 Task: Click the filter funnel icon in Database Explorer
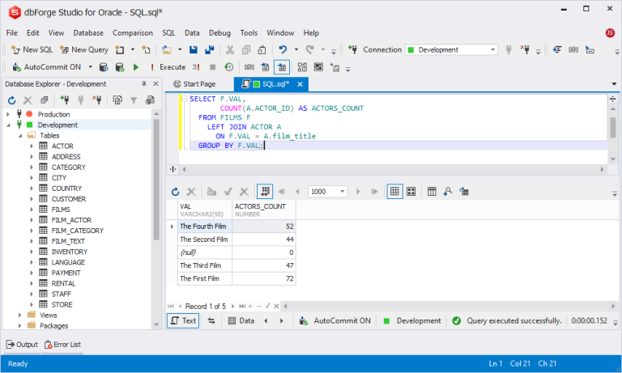(x=134, y=100)
